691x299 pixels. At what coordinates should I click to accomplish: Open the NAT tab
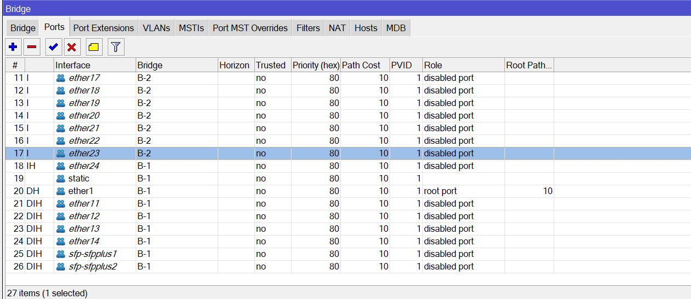(337, 28)
